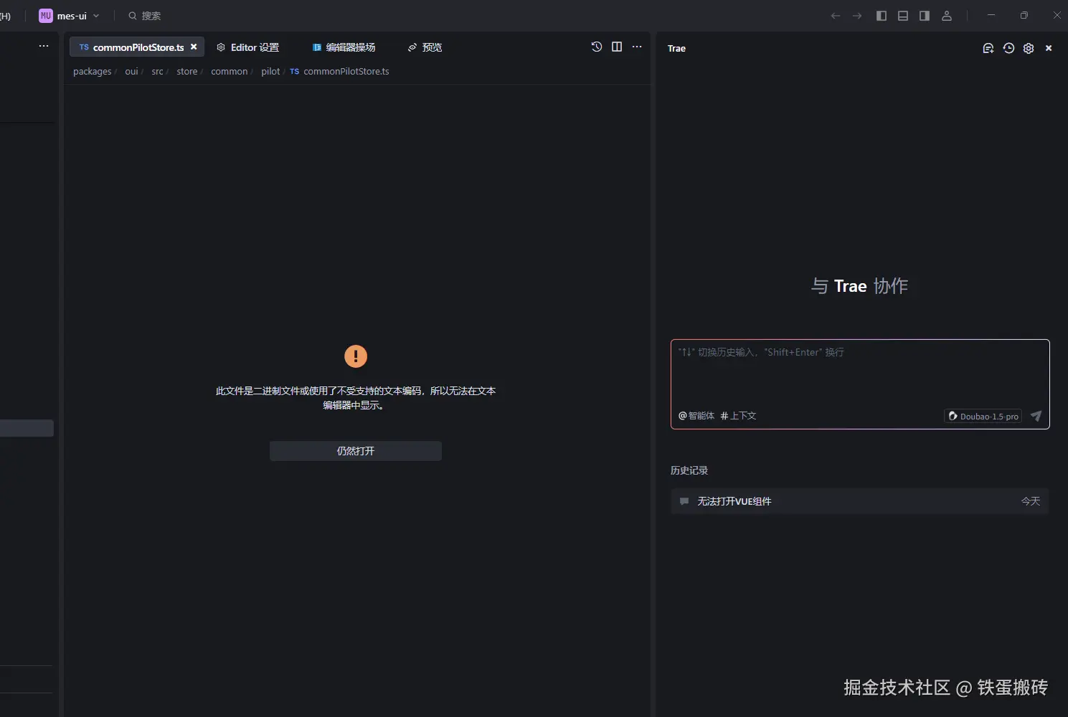Split the editor with the split icon
The image size is (1068, 717).
coord(617,47)
